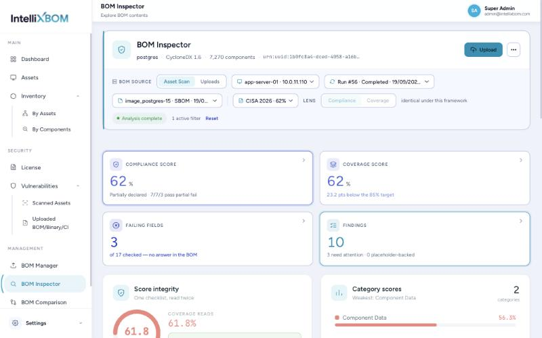Go to Dashboard in sidebar

(44, 59)
